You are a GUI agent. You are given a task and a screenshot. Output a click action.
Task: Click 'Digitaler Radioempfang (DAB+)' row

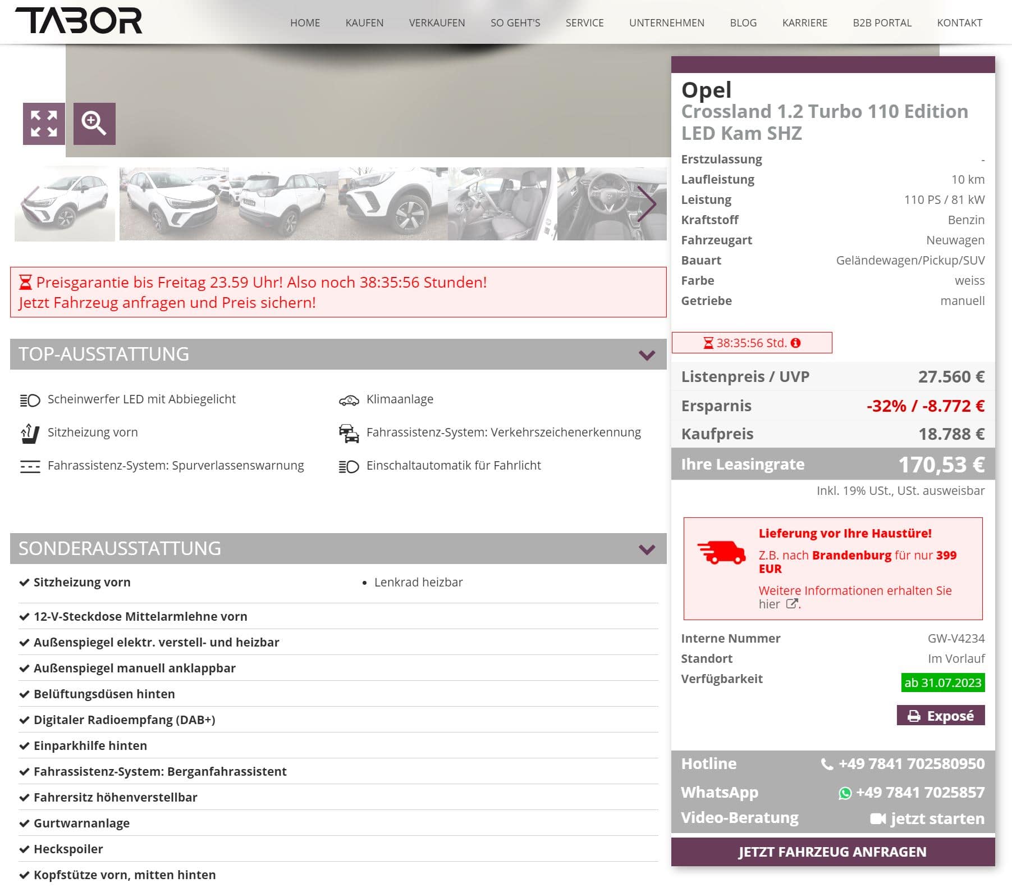tap(338, 720)
